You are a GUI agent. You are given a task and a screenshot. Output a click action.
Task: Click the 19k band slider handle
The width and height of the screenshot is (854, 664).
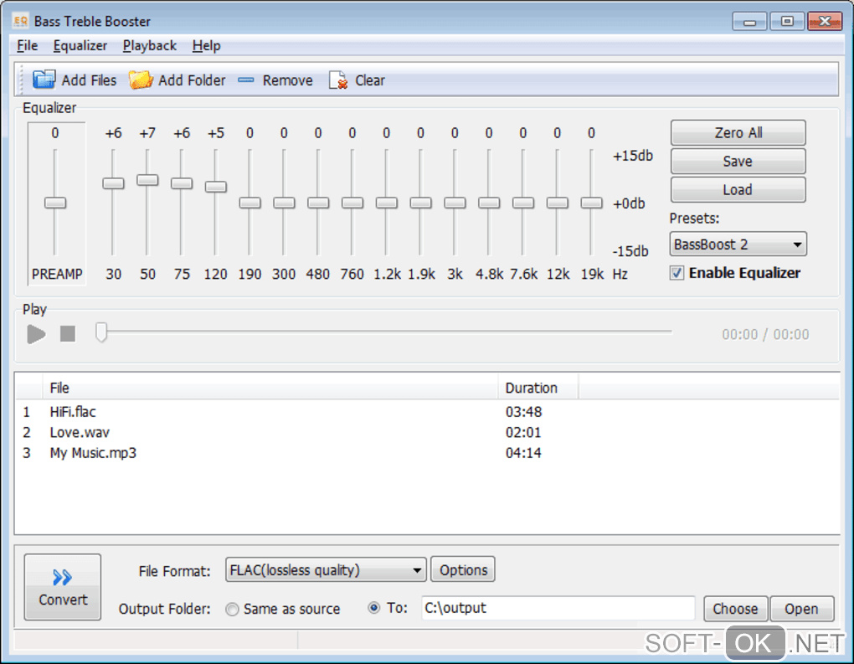pos(591,203)
